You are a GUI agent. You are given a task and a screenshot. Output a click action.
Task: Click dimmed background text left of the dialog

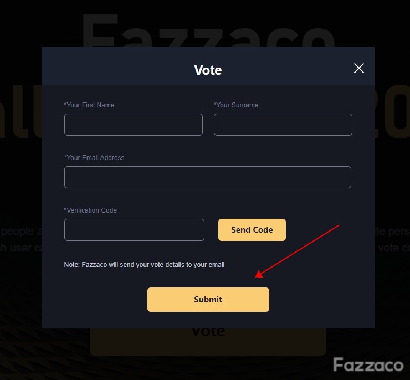click(21, 239)
